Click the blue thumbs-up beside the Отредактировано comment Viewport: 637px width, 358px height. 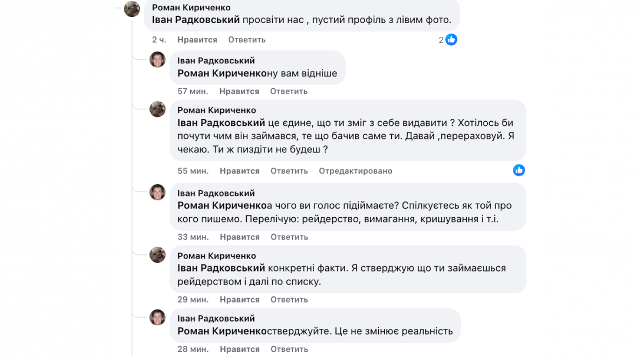[519, 171]
